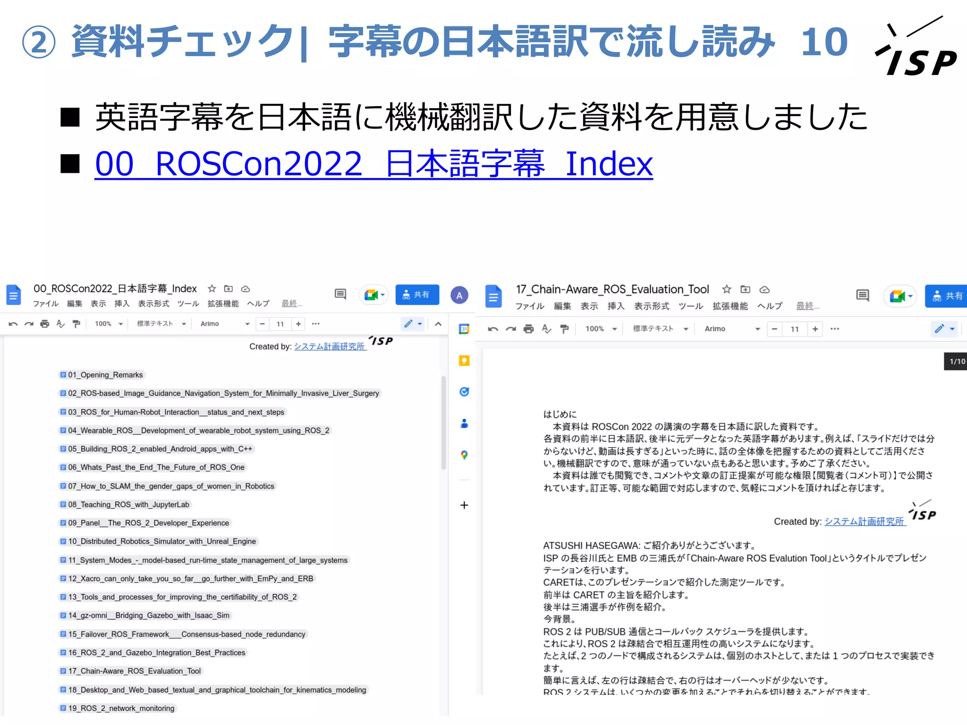Star the 17_Chain-Aware_ROS_Evaluation_Tool document
The image size is (967, 725).
(727, 289)
